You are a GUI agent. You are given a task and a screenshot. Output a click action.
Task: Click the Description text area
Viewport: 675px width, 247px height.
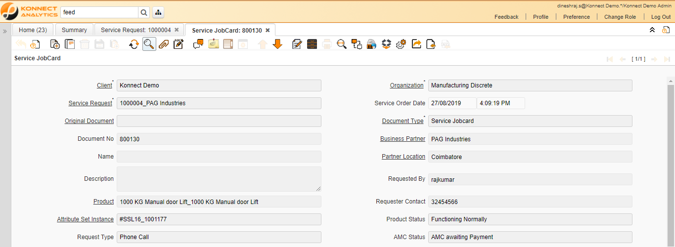(x=219, y=179)
